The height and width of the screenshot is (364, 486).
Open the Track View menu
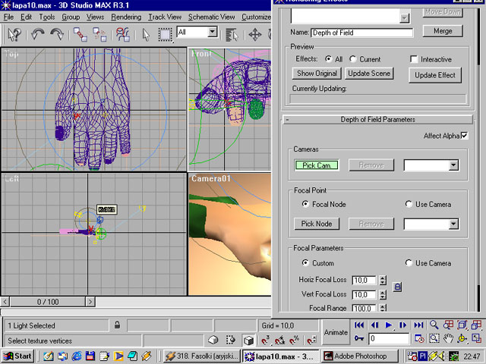165,17
